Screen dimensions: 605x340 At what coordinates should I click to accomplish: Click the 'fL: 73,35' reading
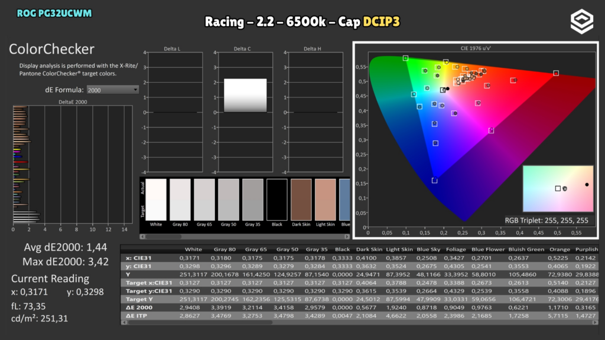(x=28, y=306)
